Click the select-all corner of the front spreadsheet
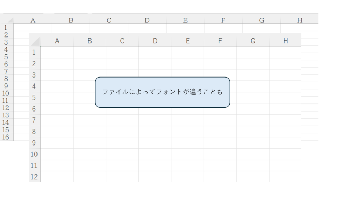The width and height of the screenshot is (359, 202). pyautogui.click(x=35, y=41)
